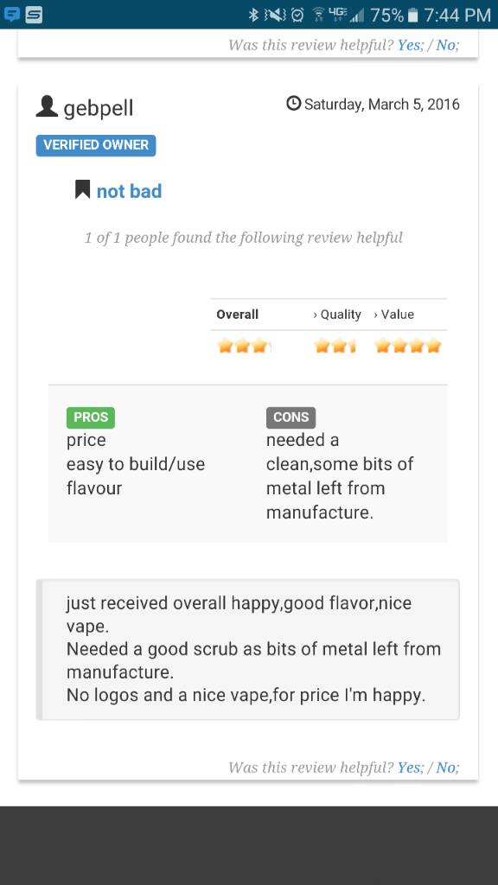This screenshot has width=498, height=885.
Task: Tap the clock icon next to the date
Action: pos(294,104)
